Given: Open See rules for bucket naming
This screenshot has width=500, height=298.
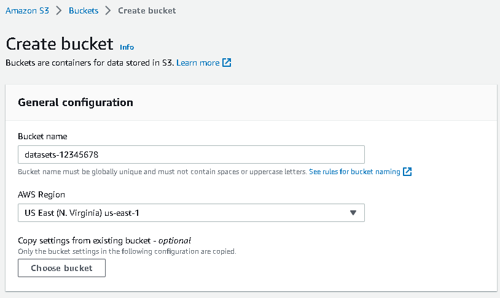Looking at the screenshot, I should pyautogui.click(x=354, y=172).
